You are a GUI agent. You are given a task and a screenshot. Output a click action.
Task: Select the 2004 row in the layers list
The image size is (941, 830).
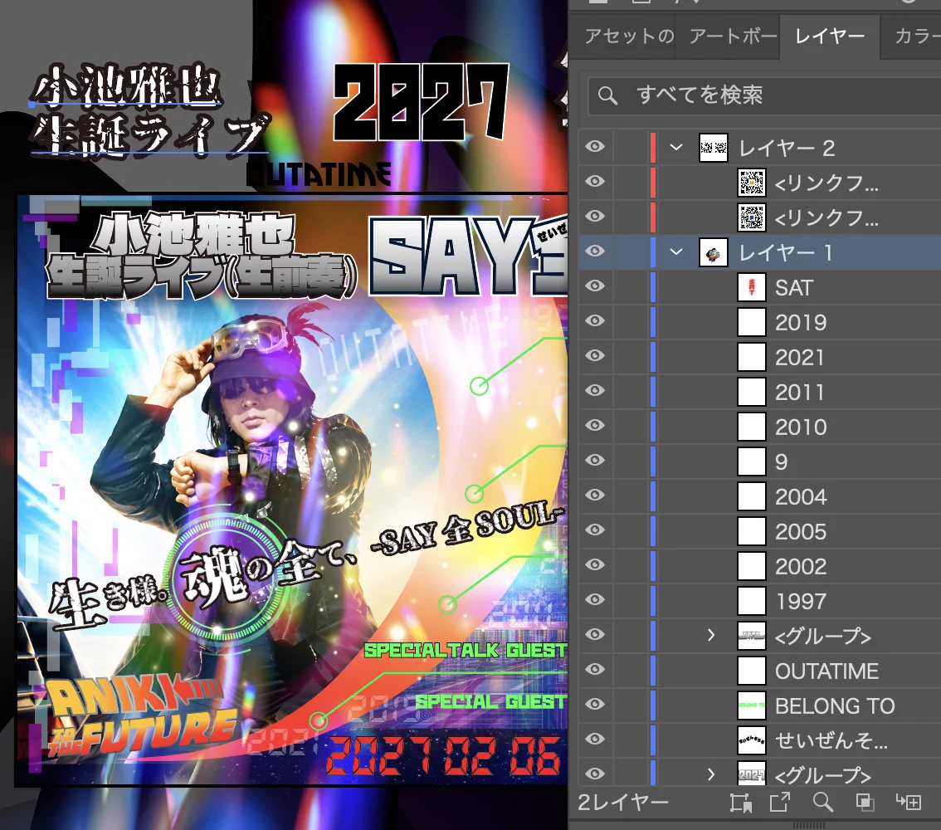760,496
